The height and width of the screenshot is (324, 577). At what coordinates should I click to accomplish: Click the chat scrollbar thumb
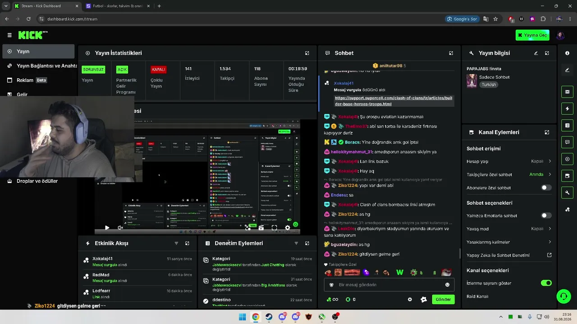[x=460, y=253]
